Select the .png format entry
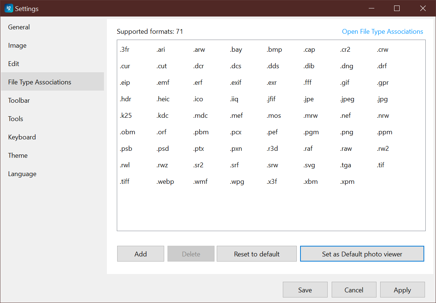Image resolution: width=436 pixels, height=303 pixels. (347, 132)
